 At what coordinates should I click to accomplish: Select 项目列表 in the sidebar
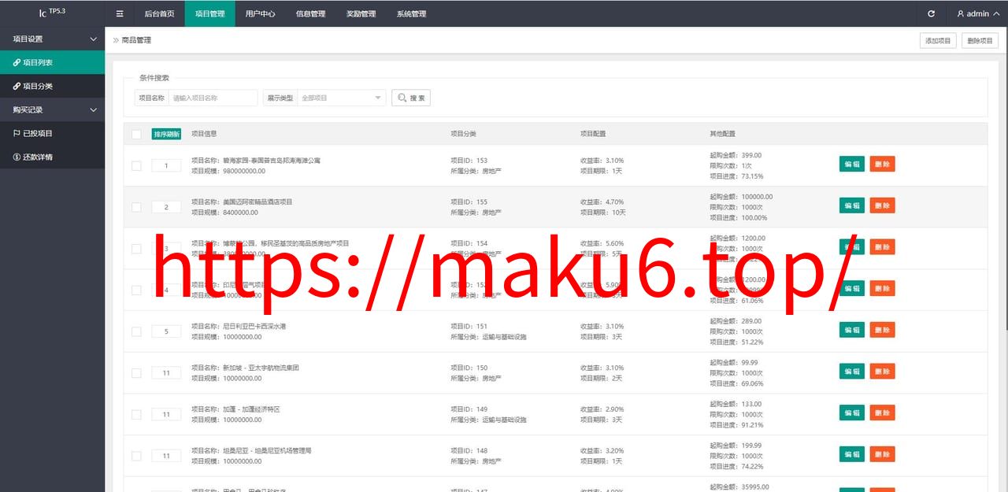pyautogui.click(x=52, y=62)
